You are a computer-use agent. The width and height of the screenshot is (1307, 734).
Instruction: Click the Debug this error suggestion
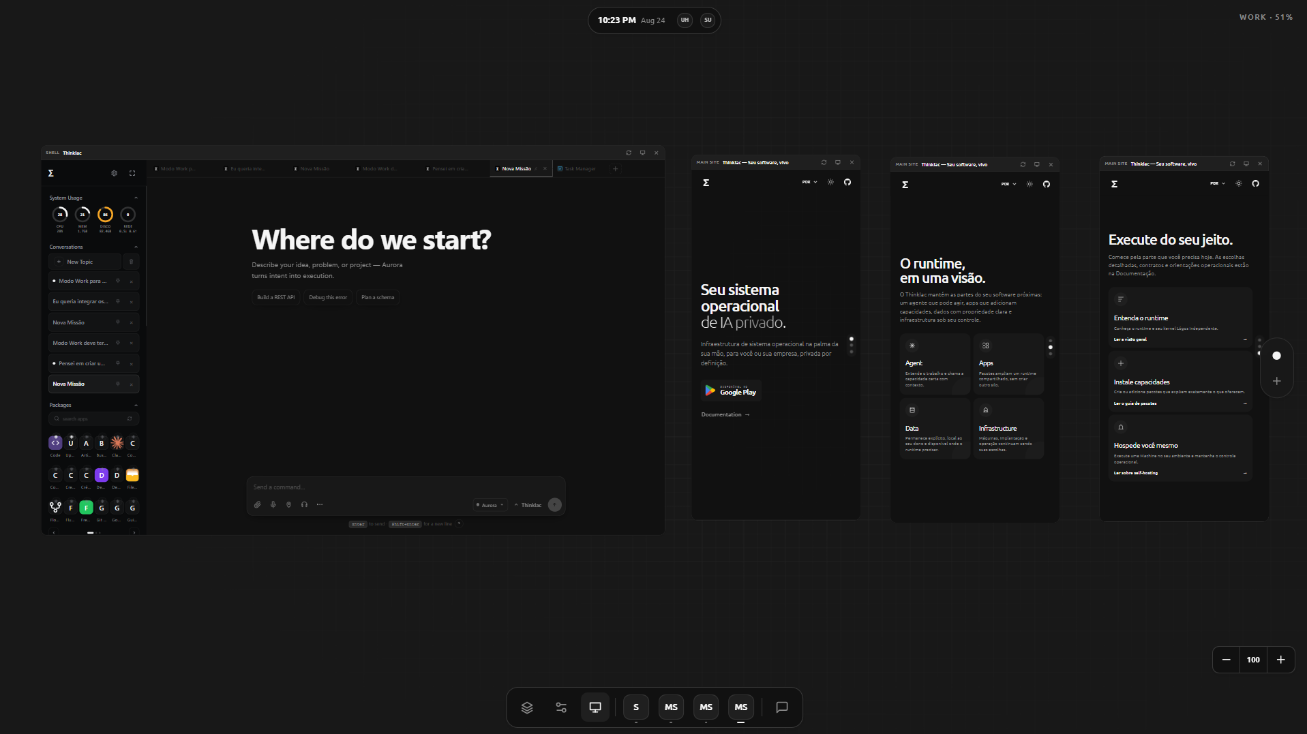tap(328, 297)
